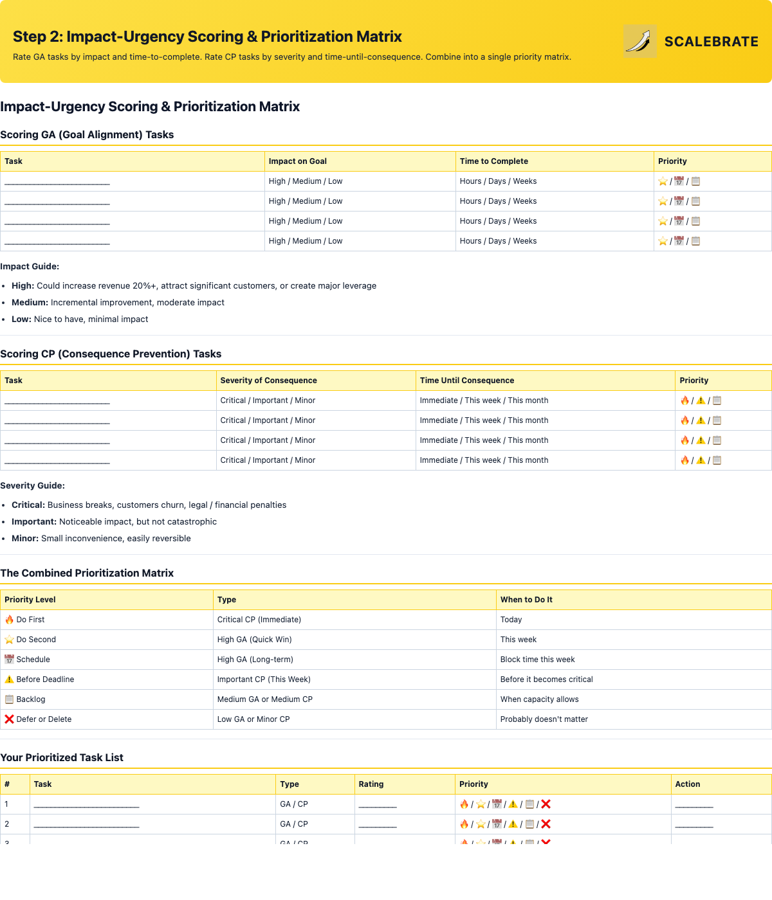Click 'Critical: Business breaks' bullet

149,505
